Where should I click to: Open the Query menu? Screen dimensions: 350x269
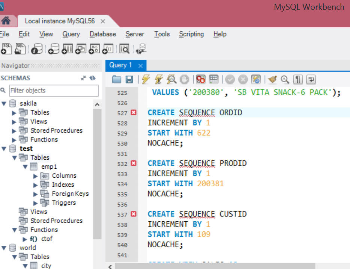(x=71, y=34)
